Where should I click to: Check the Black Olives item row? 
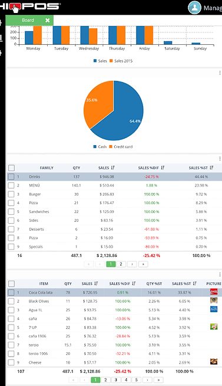(x=11, y=301)
